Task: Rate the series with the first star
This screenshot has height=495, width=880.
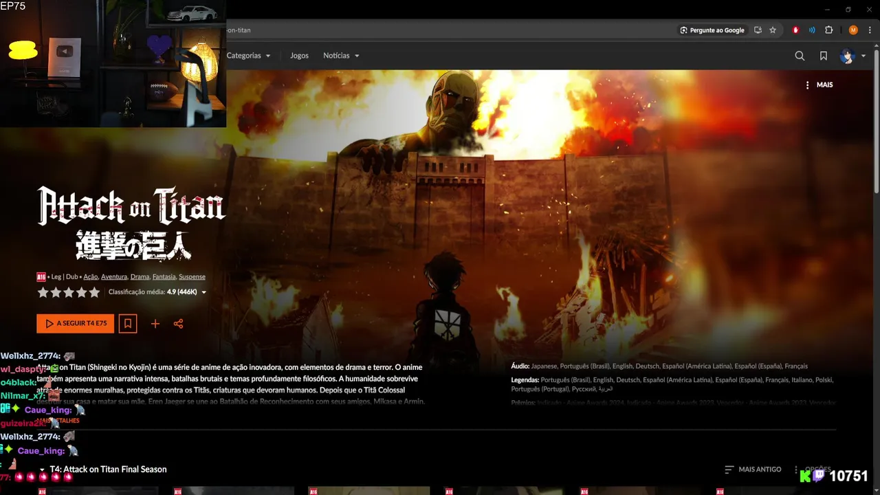Action: tap(43, 292)
